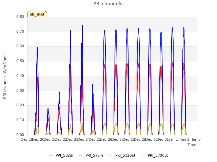217x162 pixels.
Task: Click the blue peak on Dec 20
Action: 37,48
